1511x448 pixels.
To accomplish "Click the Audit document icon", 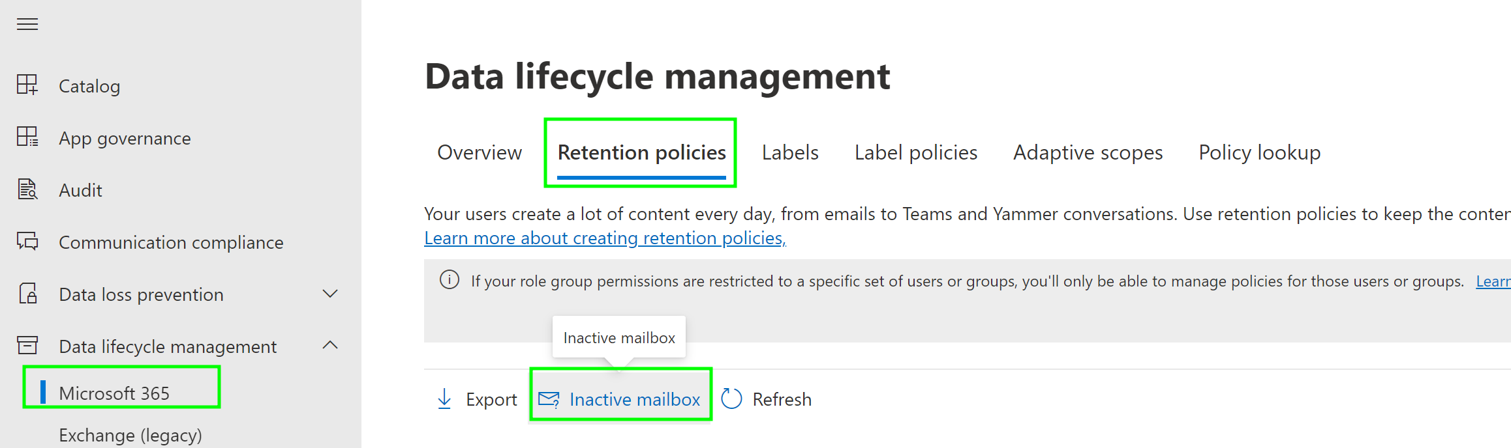I will 27,189.
